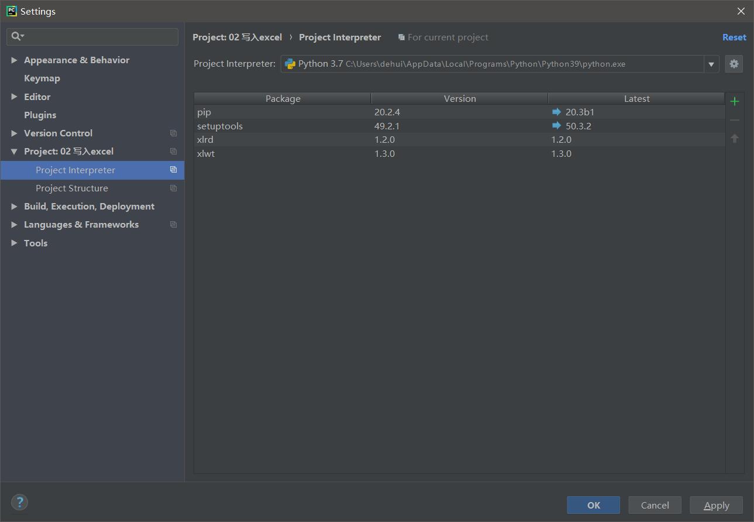Click the PyCharm logo in the title bar

click(x=11, y=11)
